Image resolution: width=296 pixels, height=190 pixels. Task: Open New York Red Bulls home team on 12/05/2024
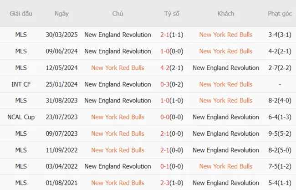point(117,68)
